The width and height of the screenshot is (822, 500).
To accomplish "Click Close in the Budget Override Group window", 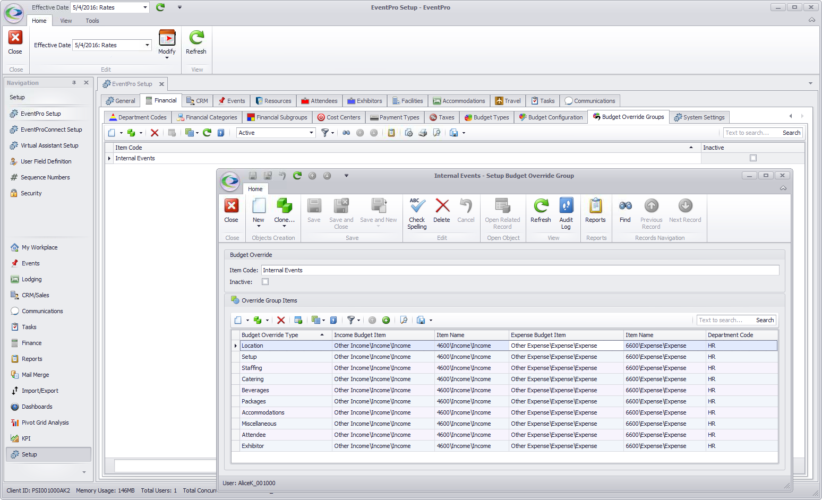I will tap(231, 211).
